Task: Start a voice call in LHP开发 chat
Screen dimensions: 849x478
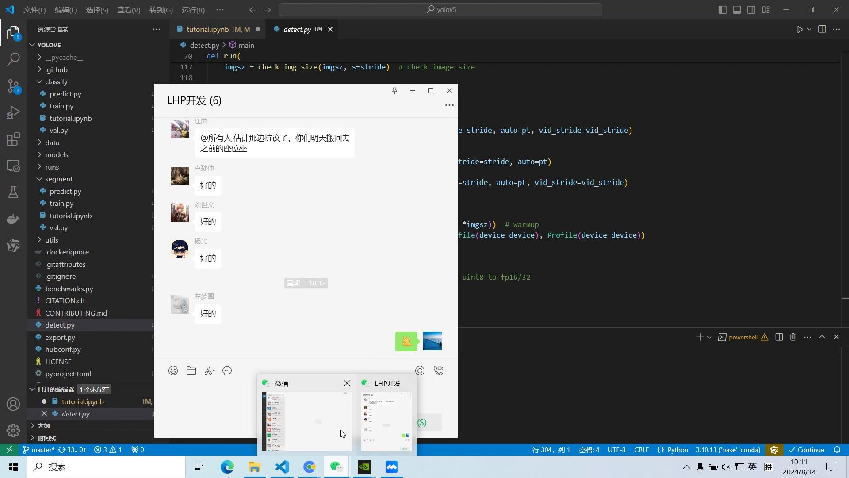Action: point(438,371)
